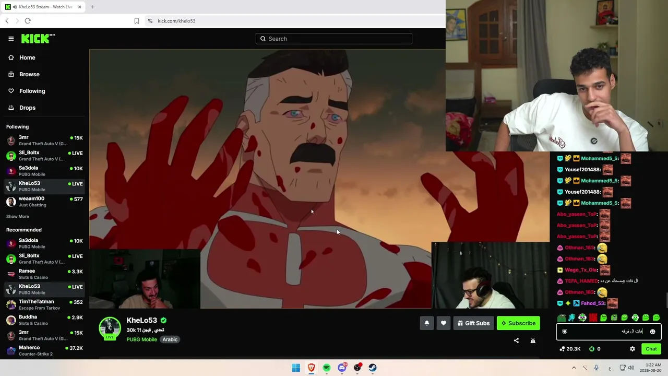668x376 pixels.
Task: Open the emoji picker in chat
Action: click(652, 332)
